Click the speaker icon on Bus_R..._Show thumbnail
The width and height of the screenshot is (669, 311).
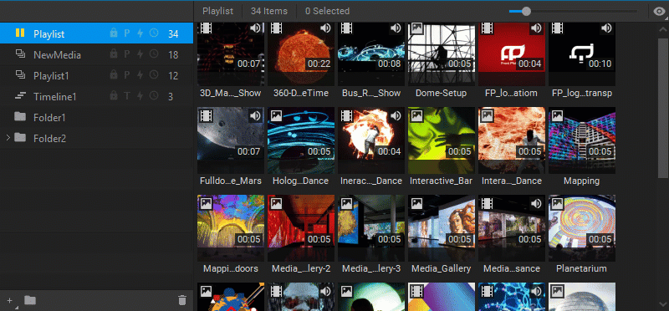[x=396, y=28]
